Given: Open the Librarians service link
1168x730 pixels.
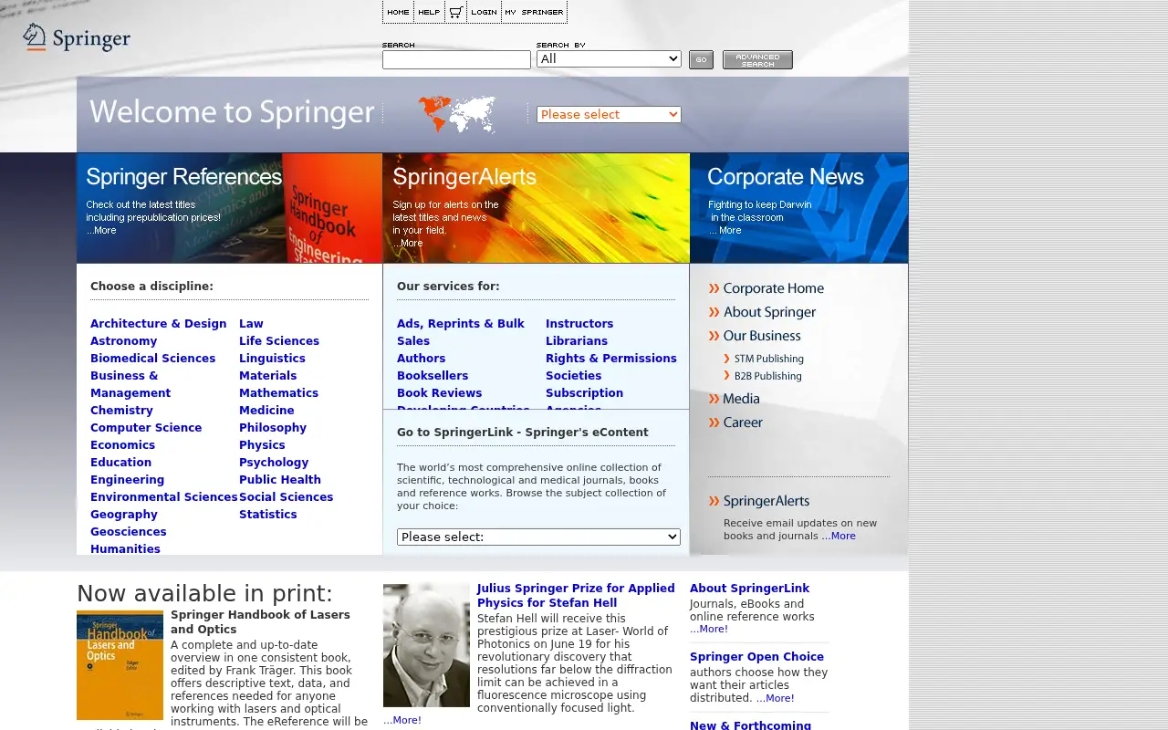Looking at the screenshot, I should (576, 340).
